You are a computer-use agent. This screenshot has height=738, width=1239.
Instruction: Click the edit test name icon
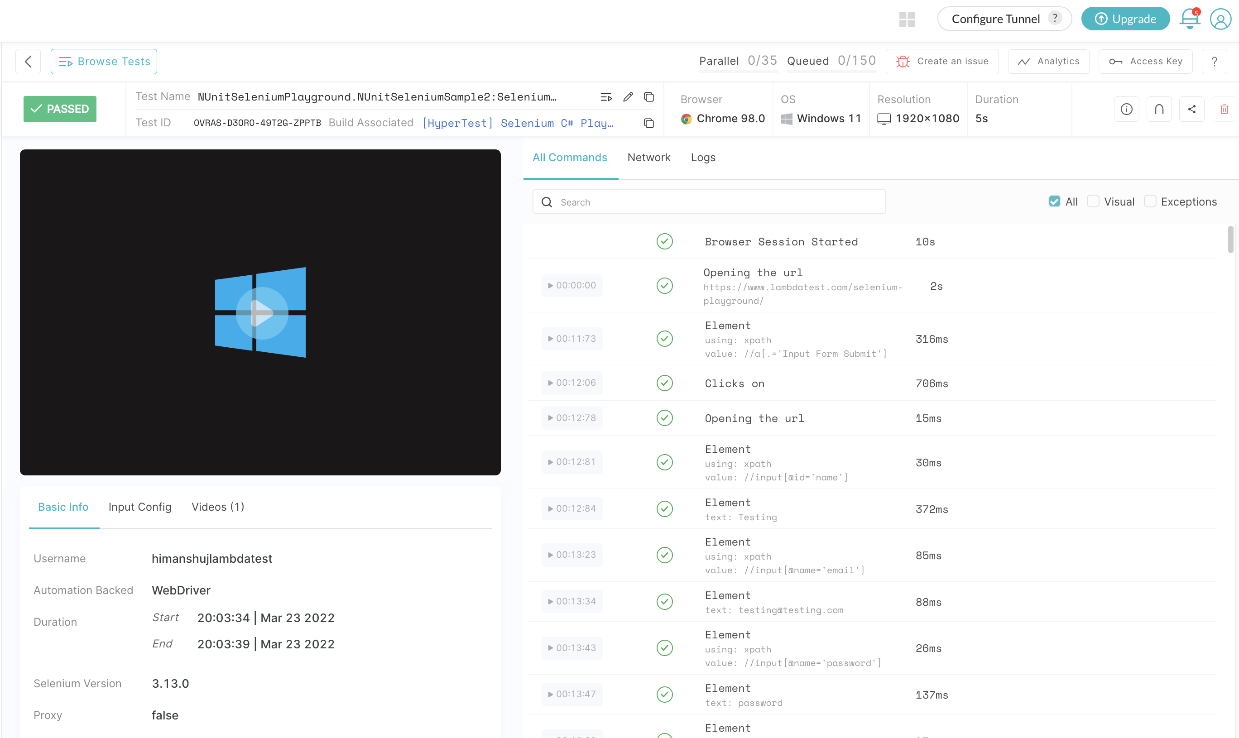[627, 97]
